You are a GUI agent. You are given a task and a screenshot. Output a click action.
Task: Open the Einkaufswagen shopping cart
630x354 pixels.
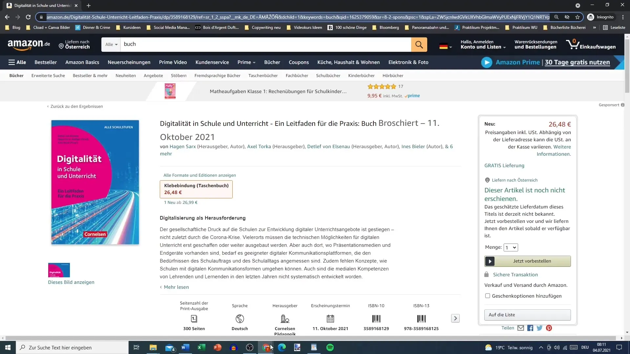pyautogui.click(x=591, y=45)
